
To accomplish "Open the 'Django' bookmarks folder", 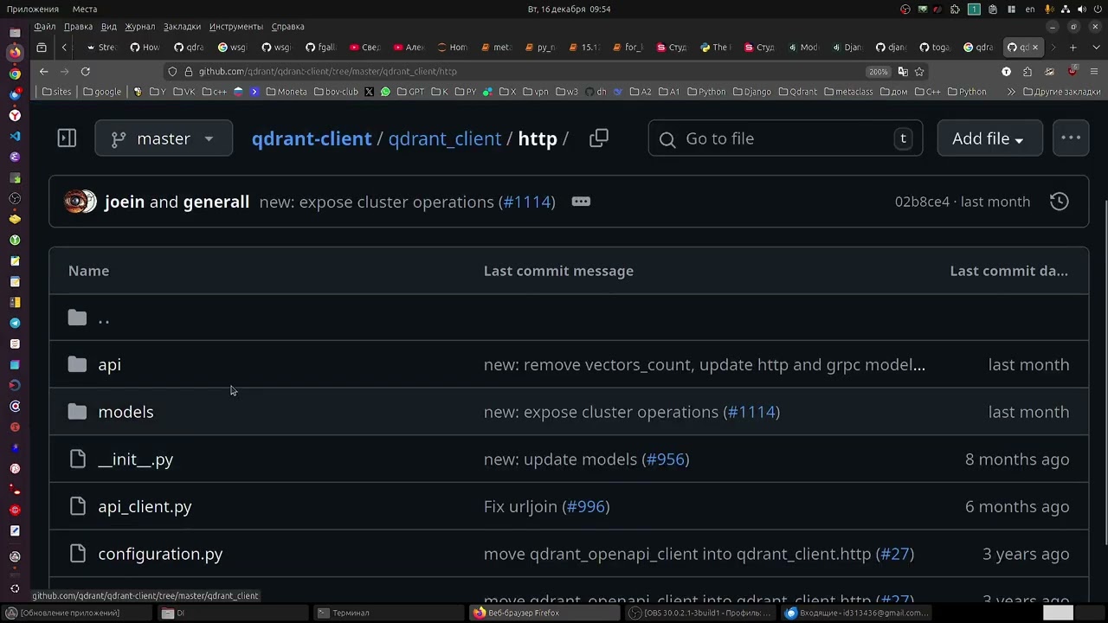I will (x=751, y=92).
